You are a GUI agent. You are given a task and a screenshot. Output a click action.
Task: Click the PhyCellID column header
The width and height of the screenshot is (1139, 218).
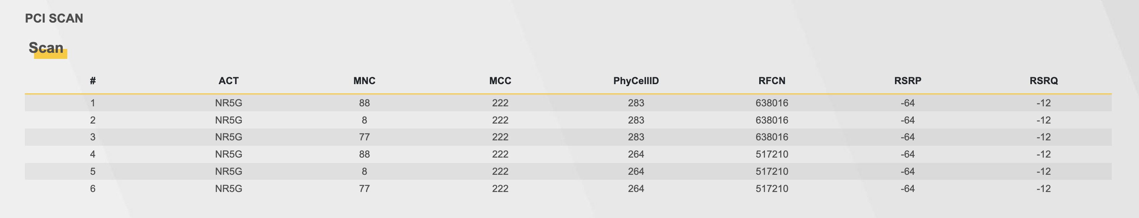[x=636, y=81]
